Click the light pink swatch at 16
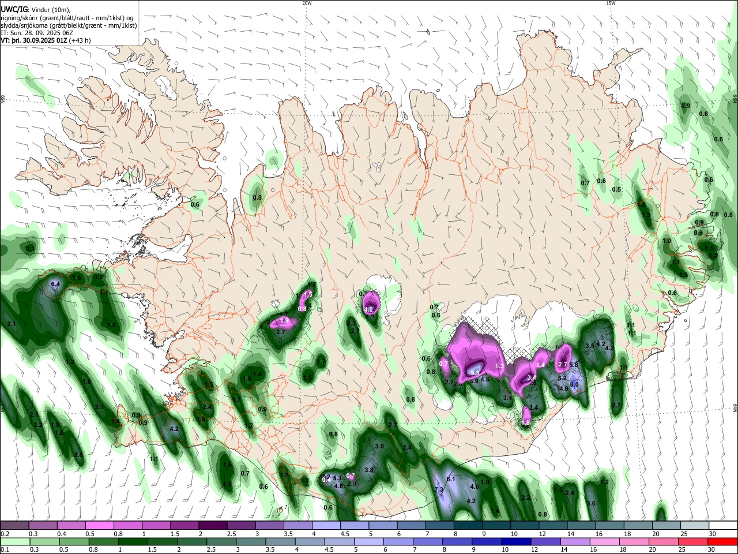The image size is (738, 554). [605, 541]
